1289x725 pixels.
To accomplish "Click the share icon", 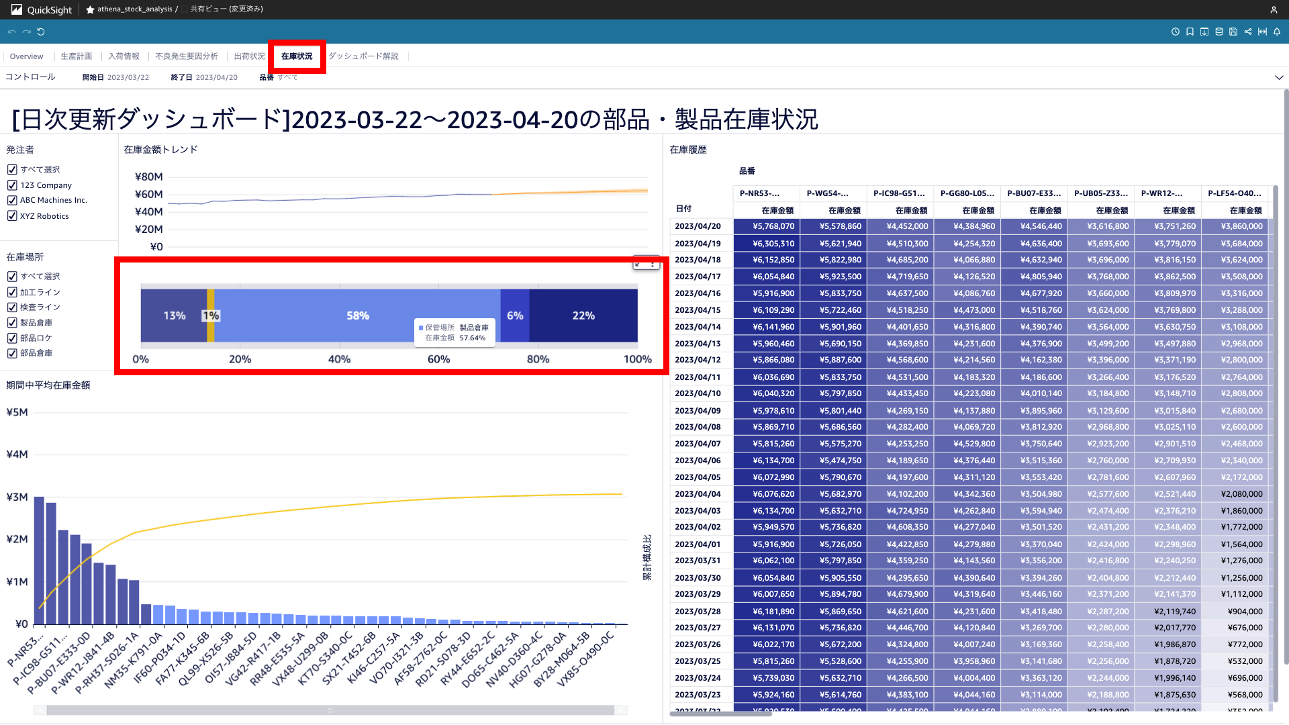I will pyautogui.click(x=1248, y=32).
